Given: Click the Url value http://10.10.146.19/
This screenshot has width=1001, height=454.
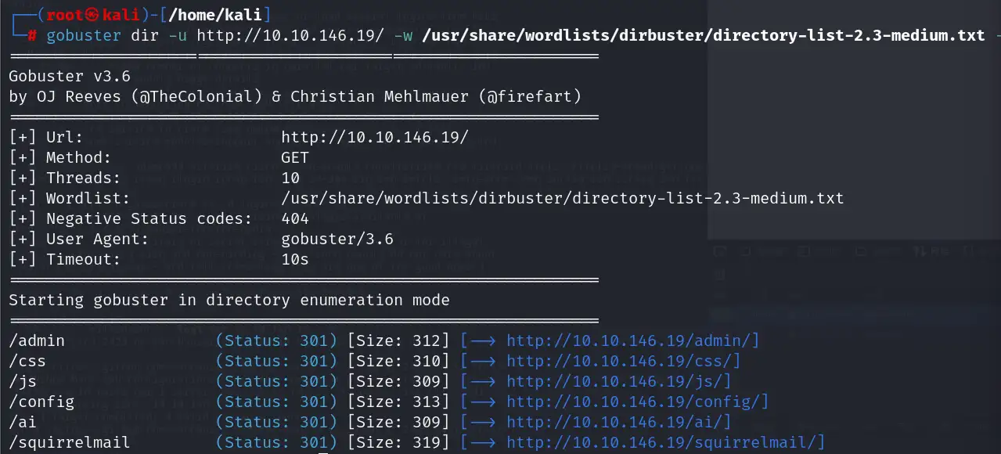Looking at the screenshot, I should (x=375, y=137).
